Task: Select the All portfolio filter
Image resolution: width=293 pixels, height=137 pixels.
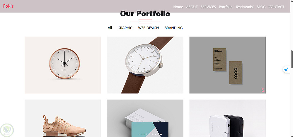Action: pyautogui.click(x=110, y=28)
